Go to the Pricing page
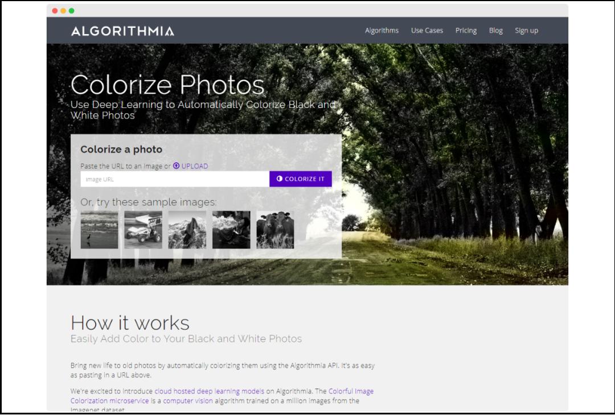 click(466, 31)
